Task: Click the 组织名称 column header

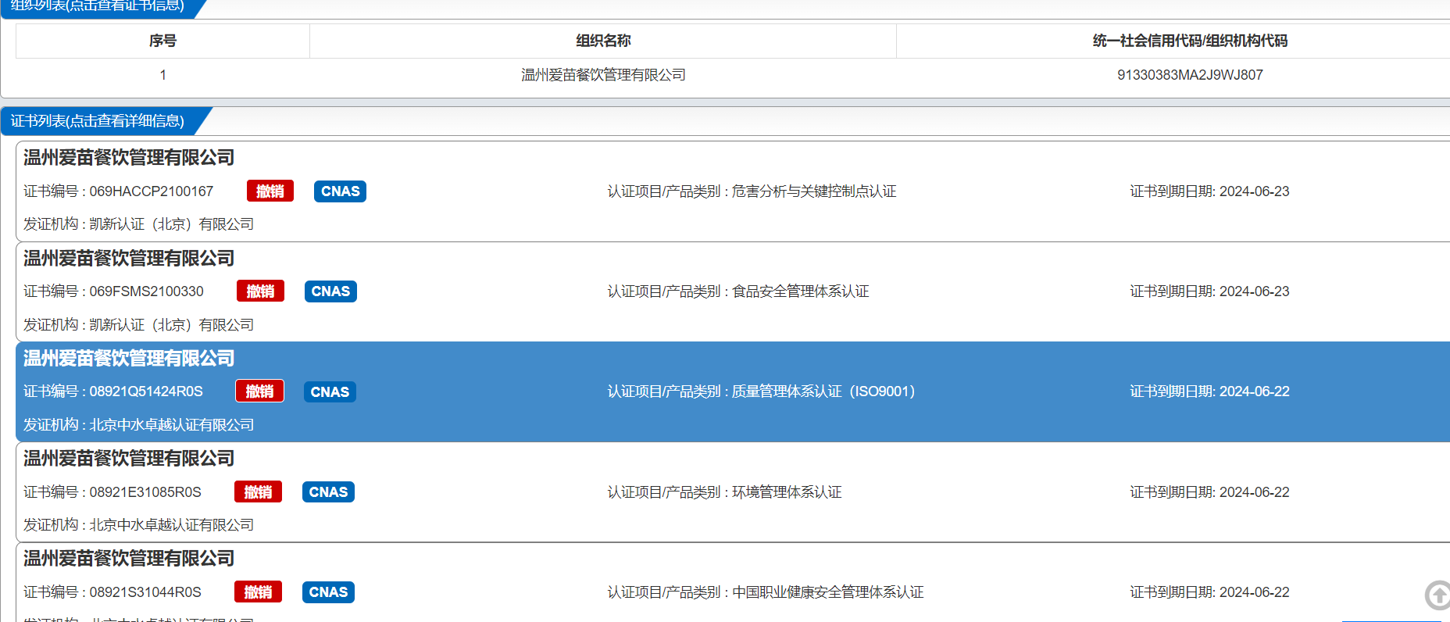Action: (x=603, y=41)
